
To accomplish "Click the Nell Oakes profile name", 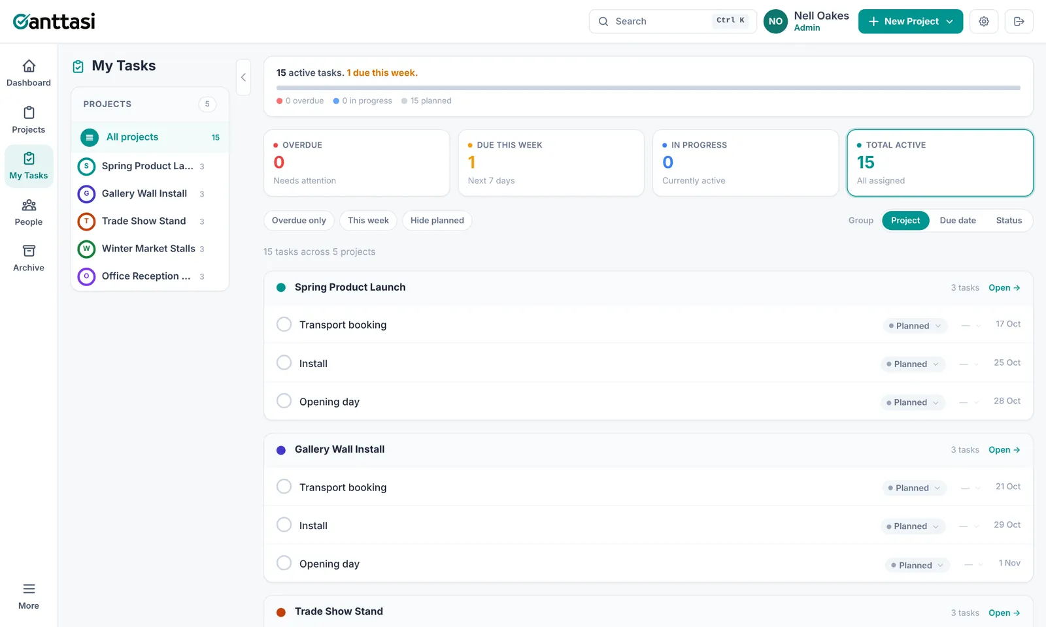I will click(x=821, y=16).
